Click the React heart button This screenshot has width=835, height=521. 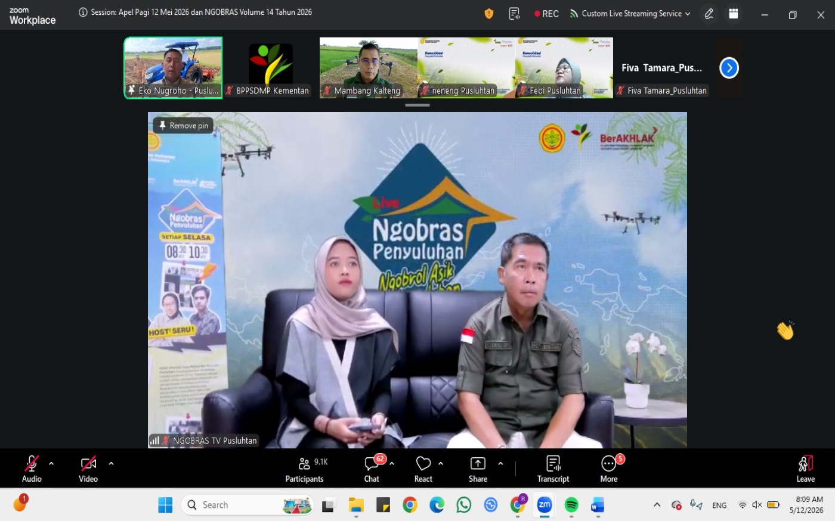click(x=423, y=469)
